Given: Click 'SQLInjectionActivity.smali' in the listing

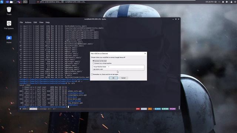Looking at the screenshot, I should click(77, 77).
